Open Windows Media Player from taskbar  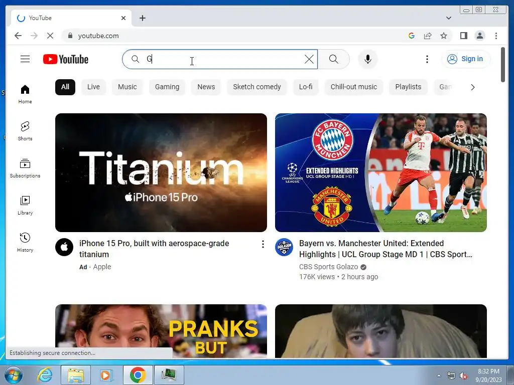(106, 375)
